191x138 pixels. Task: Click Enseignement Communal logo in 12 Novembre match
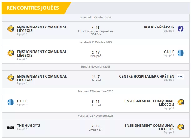tap(180, 102)
